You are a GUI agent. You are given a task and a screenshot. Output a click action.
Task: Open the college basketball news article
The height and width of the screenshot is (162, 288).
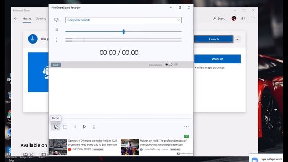click(x=163, y=143)
